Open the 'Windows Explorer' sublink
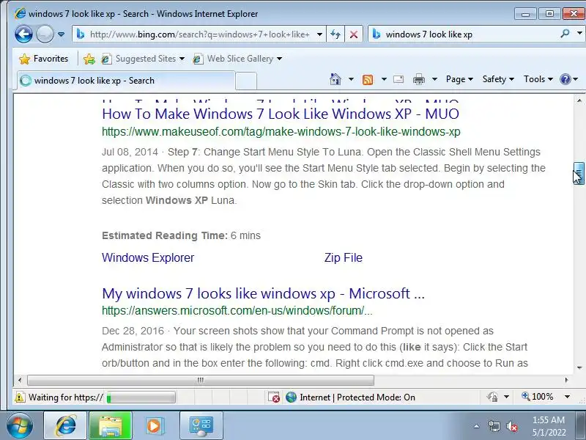The image size is (586, 440). 148,257
